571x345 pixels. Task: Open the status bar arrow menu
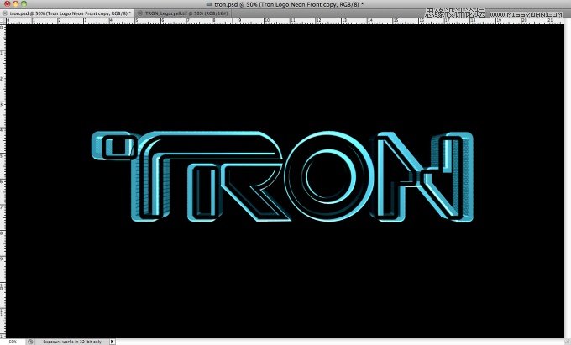coord(113,342)
